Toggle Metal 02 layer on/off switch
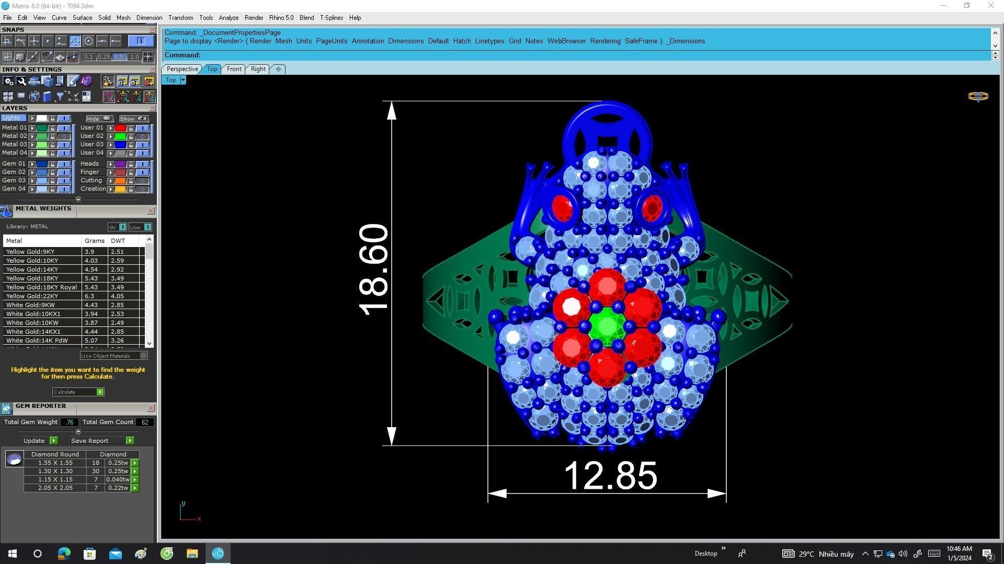The width and height of the screenshot is (1004, 564). [x=64, y=136]
